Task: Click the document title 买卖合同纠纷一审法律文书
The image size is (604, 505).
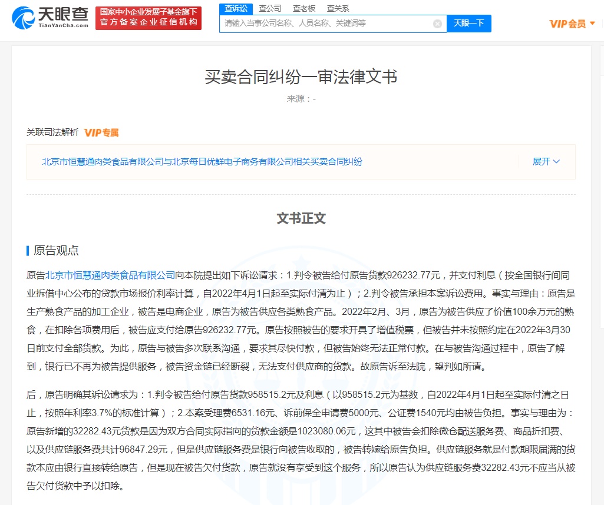Action: 301,77
